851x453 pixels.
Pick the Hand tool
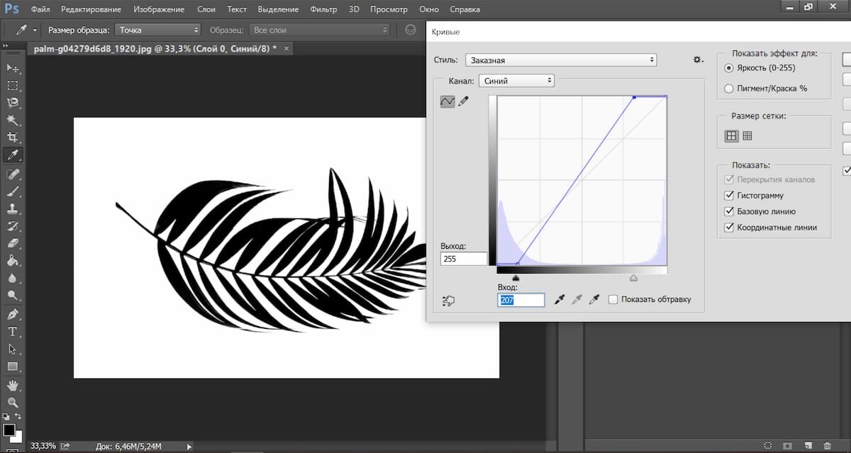click(x=12, y=385)
